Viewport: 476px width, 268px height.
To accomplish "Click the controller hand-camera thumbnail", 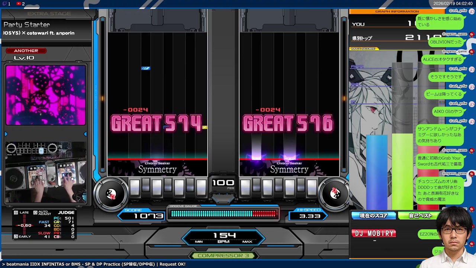I will click(45, 172).
